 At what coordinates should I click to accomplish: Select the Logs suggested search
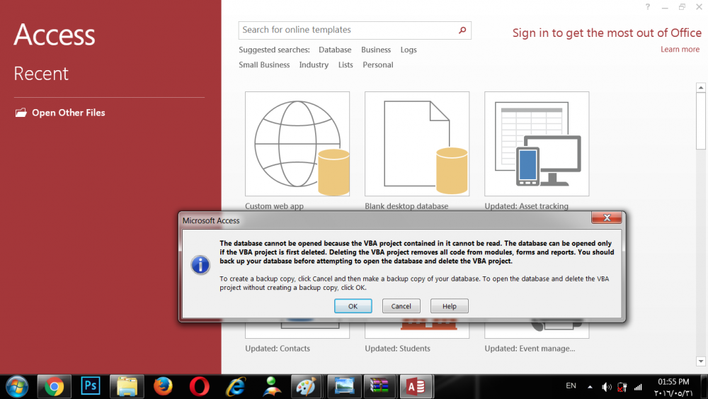[x=409, y=50]
